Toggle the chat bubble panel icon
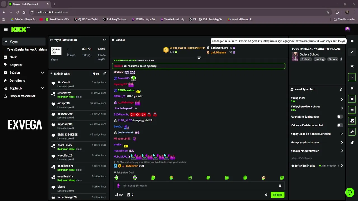The width and height of the screenshot is (358, 201). (352, 99)
